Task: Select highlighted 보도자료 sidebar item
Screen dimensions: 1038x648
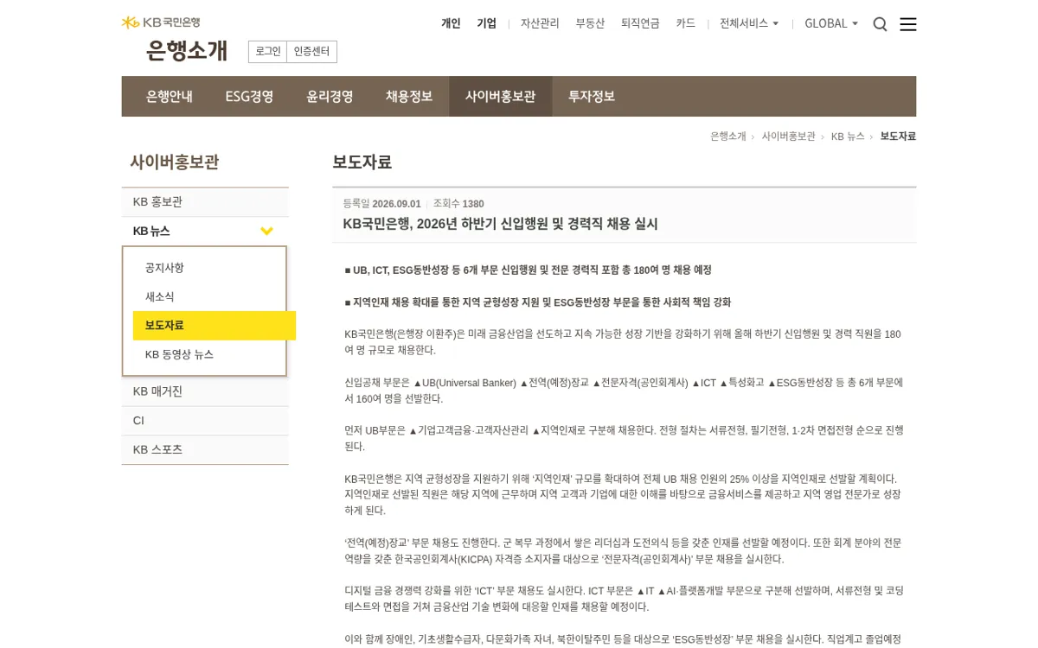Action: (215, 326)
